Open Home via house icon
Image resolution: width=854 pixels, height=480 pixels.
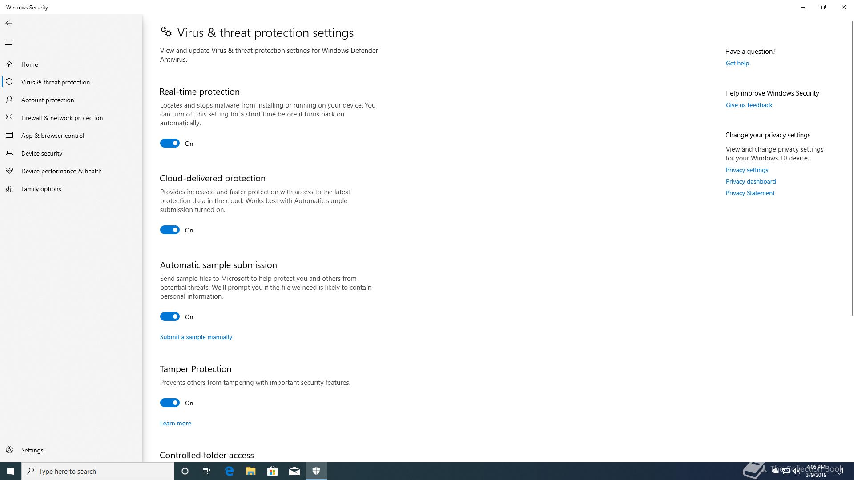(x=9, y=64)
